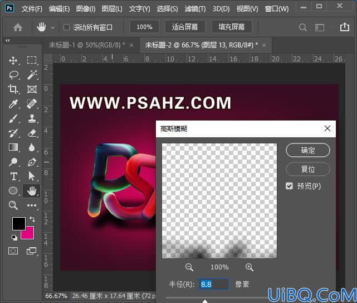Open the 视图(V) menu
Viewport: 357px width, 303px height.
pyautogui.click(x=247, y=9)
